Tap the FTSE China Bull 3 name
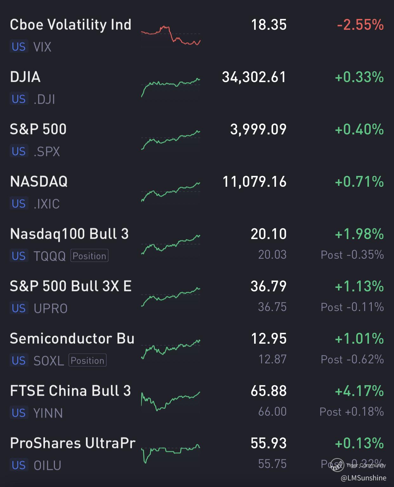The image size is (394, 487). coord(70,391)
